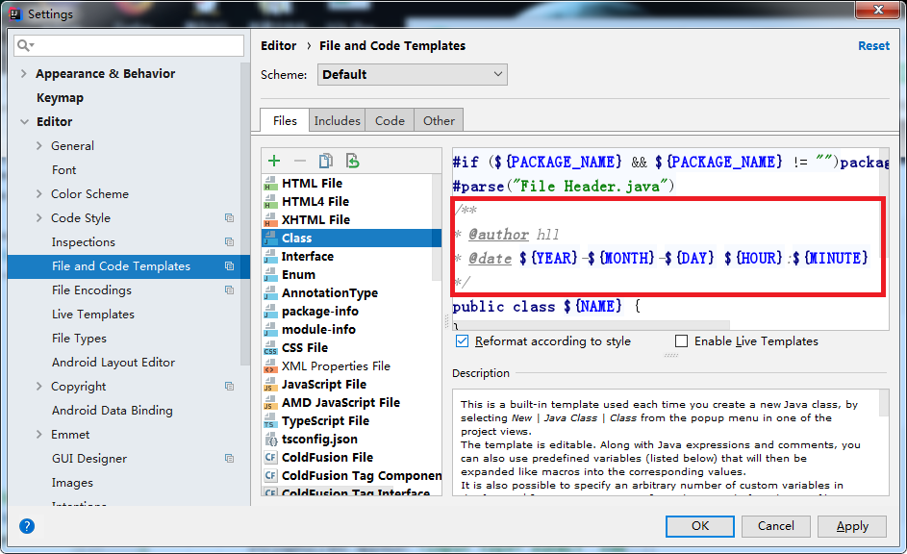
Task: Enable Live Templates checkbox
Action: tap(681, 341)
